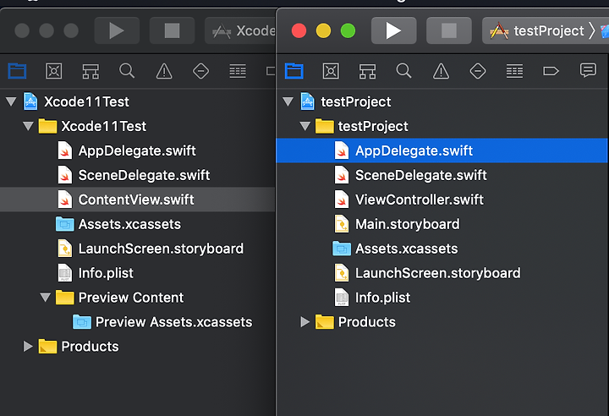This screenshot has width=609, height=416.
Task: Show Symbol navigator in testProject window
Action: [367, 71]
